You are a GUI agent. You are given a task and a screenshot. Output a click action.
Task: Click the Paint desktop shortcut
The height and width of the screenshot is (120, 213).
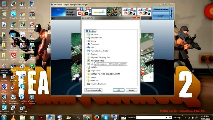(x=23, y=67)
